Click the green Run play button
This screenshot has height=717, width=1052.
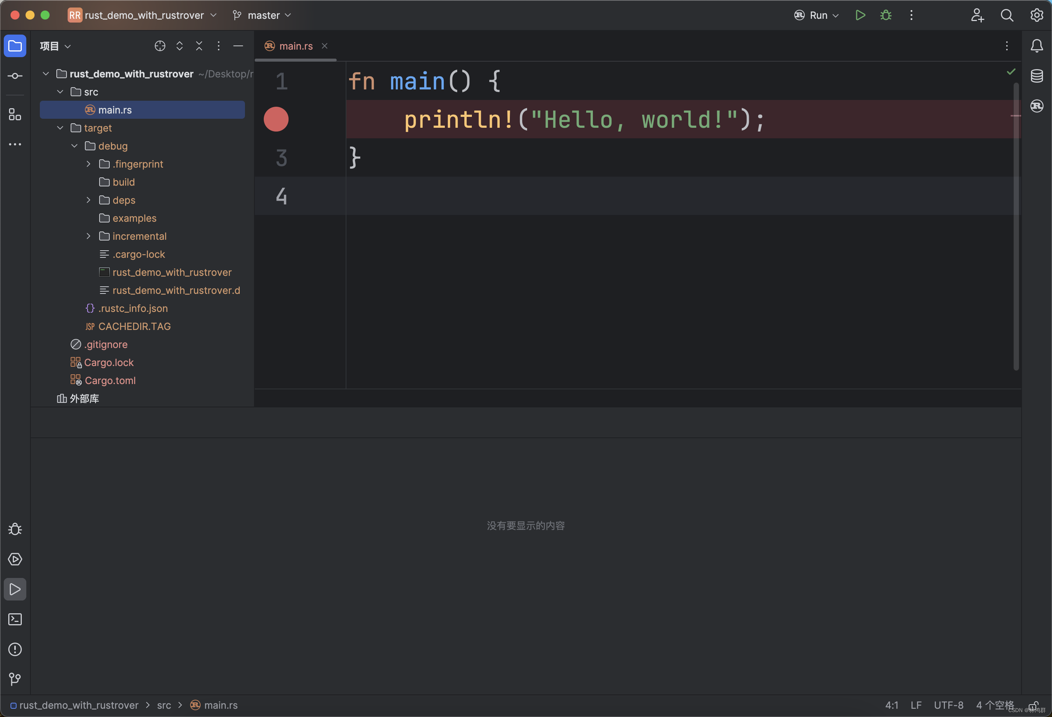860,15
